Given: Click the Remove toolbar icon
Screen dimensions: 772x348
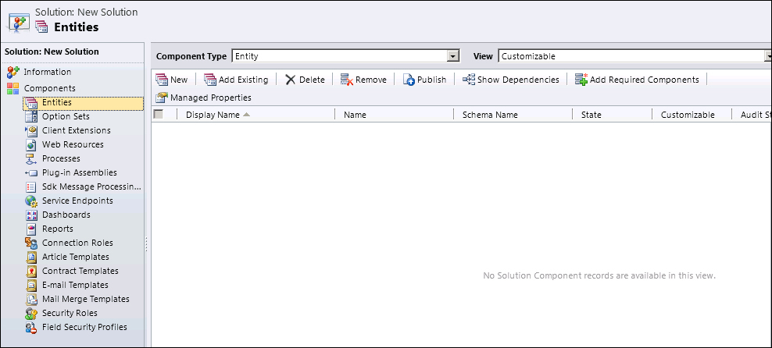Looking at the screenshot, I should click(347, 80).
